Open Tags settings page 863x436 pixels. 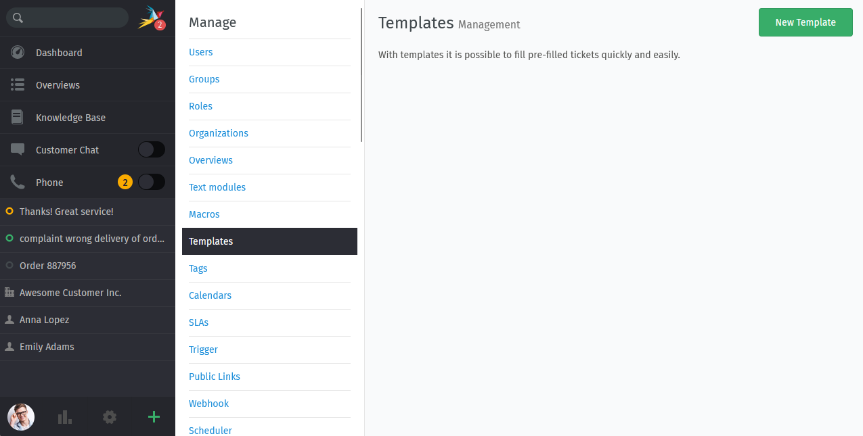click(x=198, y=268)
